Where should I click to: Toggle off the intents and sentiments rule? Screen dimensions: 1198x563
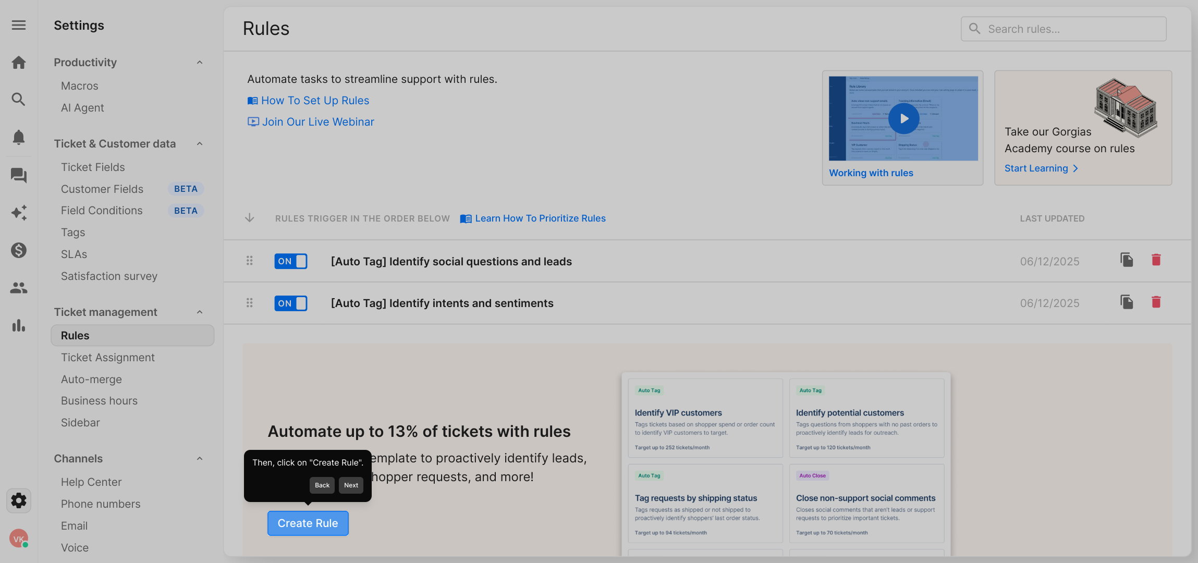(291, 303)
